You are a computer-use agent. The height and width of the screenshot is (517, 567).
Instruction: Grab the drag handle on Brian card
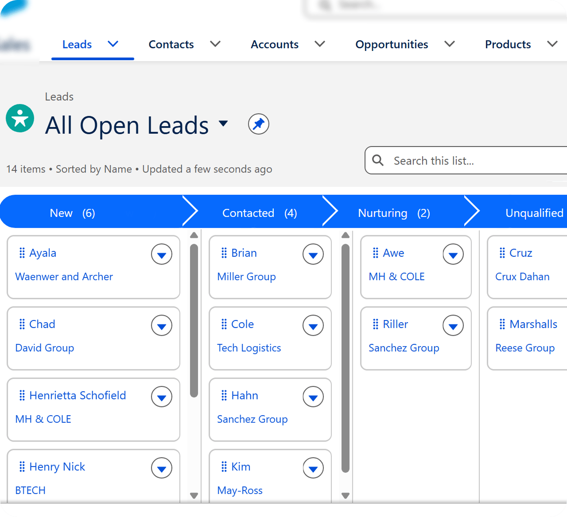pos(224,253)
